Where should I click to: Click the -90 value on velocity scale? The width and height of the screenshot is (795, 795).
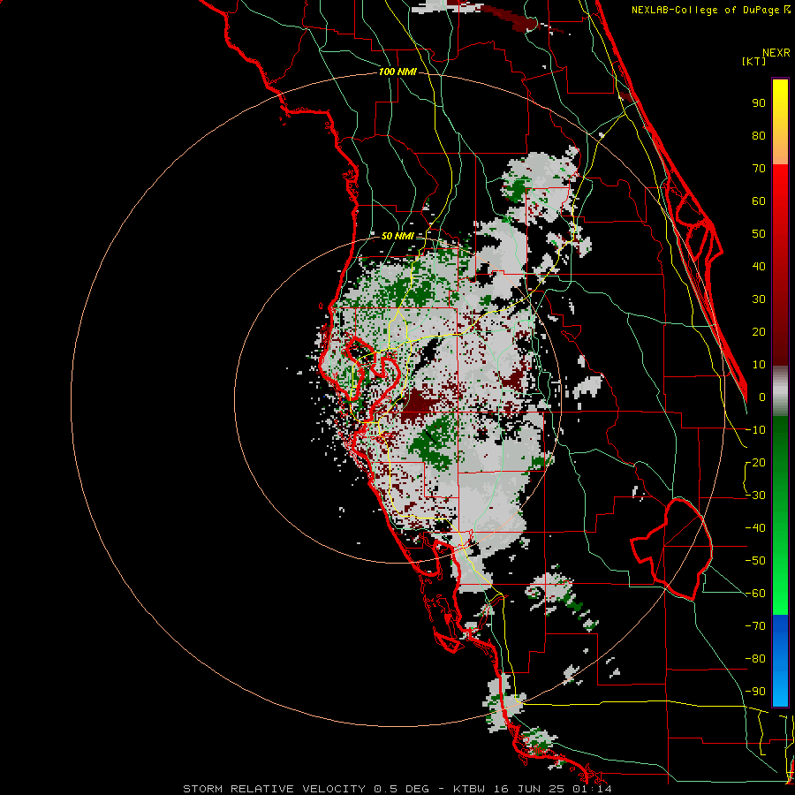[x=755, y=692]
